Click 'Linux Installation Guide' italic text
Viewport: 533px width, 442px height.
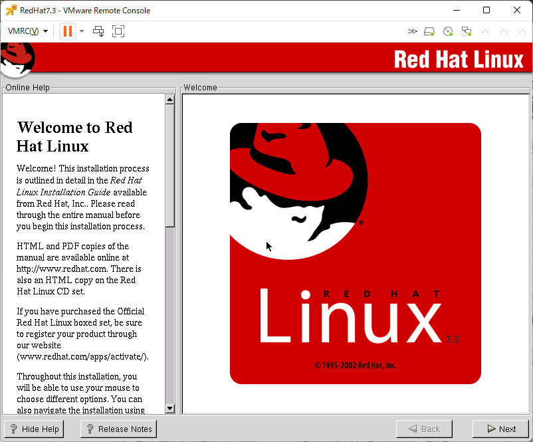click(x=64, y=192)
